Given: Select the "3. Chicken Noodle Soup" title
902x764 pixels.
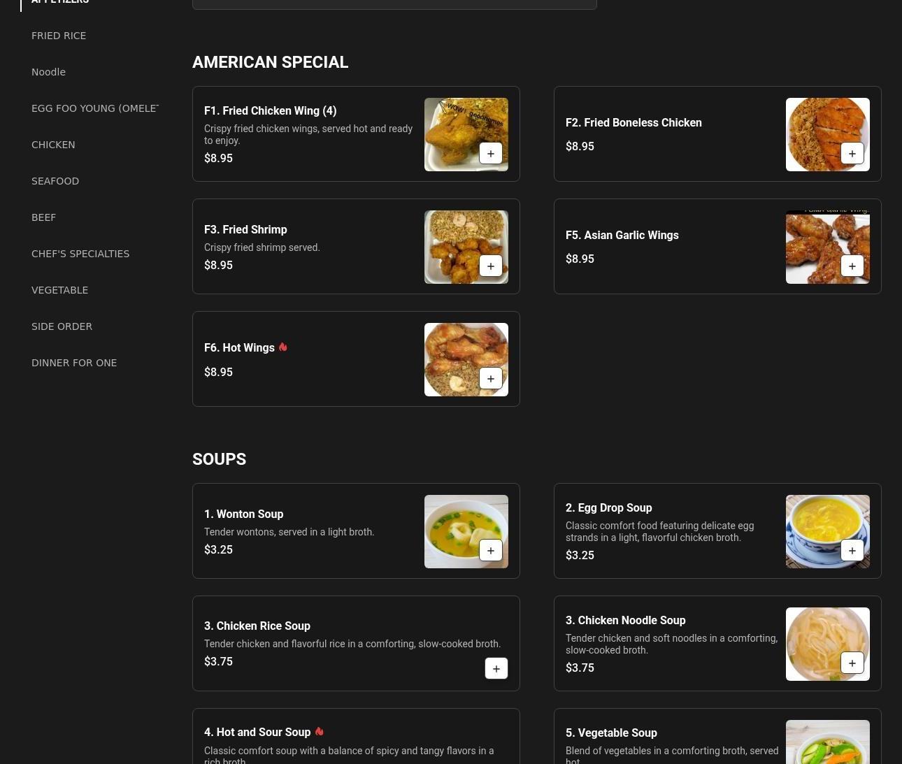Looking at the screenshot, I should [626, 620].
